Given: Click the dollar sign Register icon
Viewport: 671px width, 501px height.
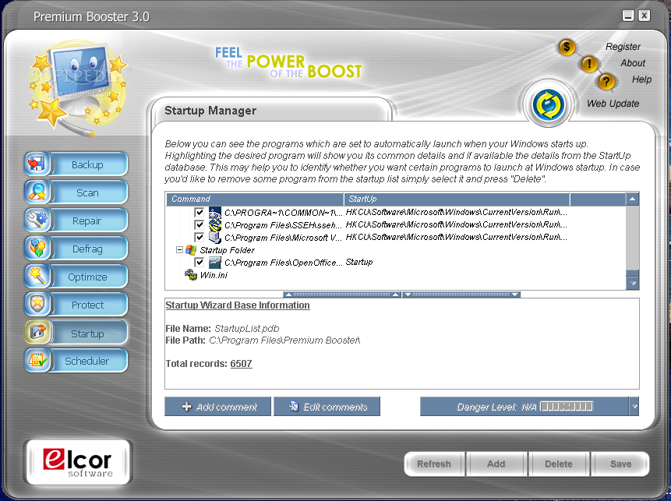Looking at the screenshot, I should point(566,47).
